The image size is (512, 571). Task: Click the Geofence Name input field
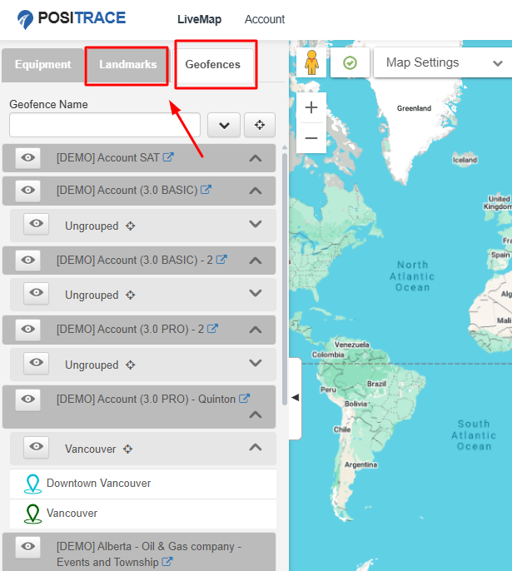(104, 125)
